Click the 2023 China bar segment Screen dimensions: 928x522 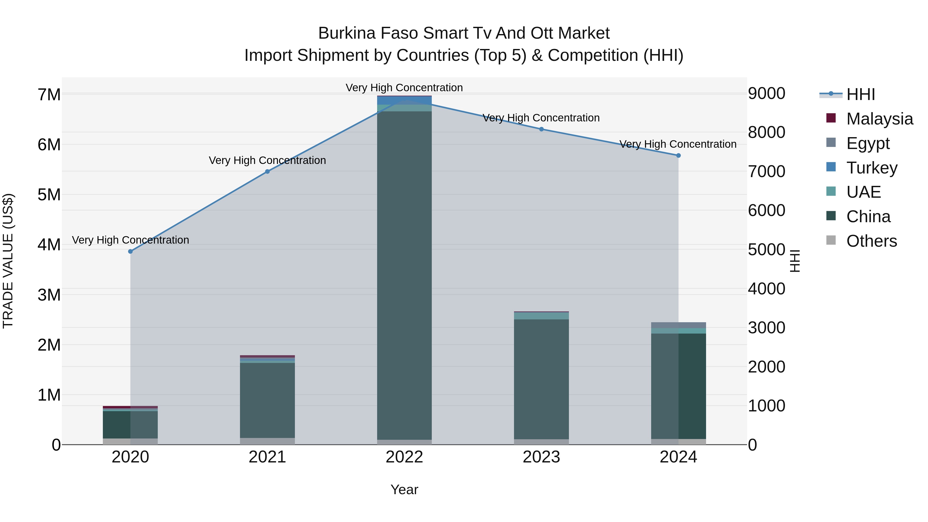click(541, 379)
